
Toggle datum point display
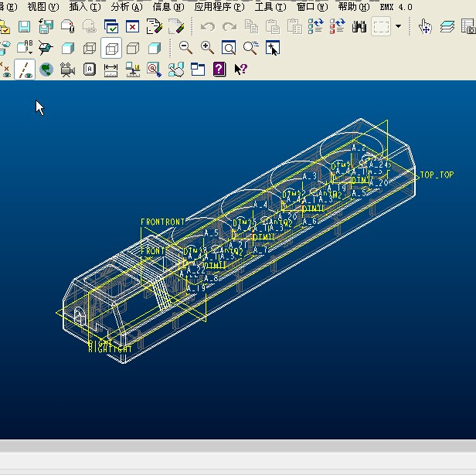(5, 70)
